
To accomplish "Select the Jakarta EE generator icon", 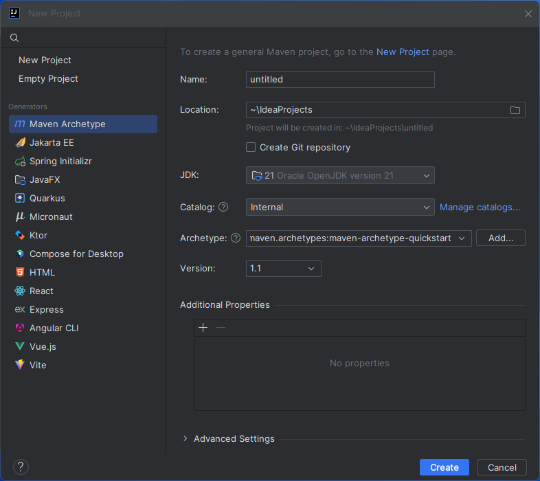I will tap(20, 142).
